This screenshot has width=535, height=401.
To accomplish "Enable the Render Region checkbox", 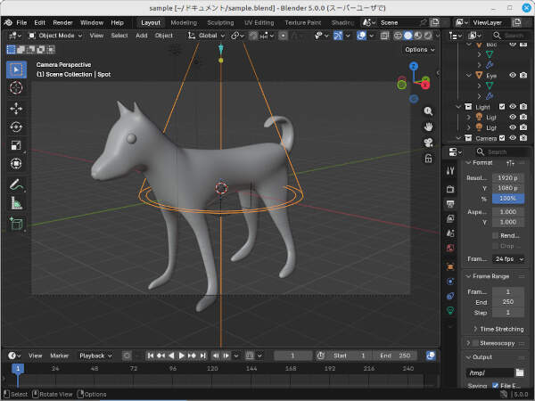I will click(x=495, y=235).
